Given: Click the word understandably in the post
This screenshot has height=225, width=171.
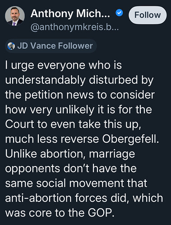Looking at the screenshot, I should (45, 80).
